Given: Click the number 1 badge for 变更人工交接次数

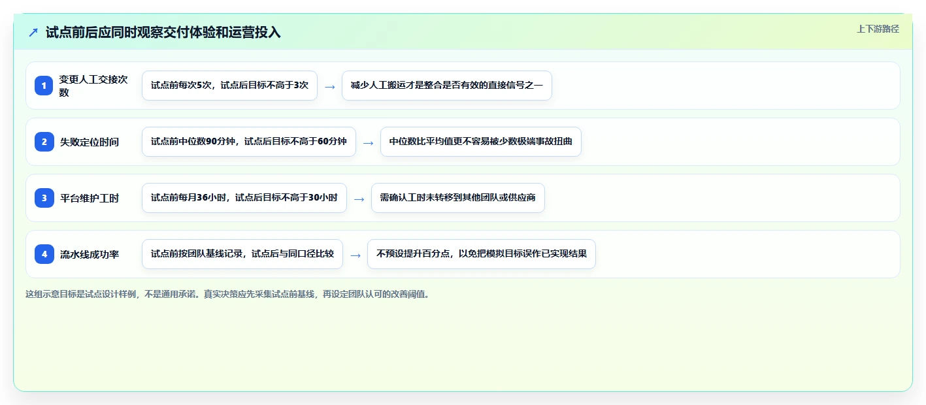Looking at the screenshot, I should [44, 86].
